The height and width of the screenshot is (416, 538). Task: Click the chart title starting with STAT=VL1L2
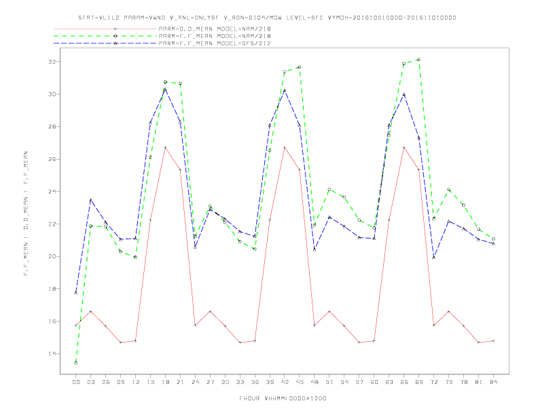(x=267, y=18)
